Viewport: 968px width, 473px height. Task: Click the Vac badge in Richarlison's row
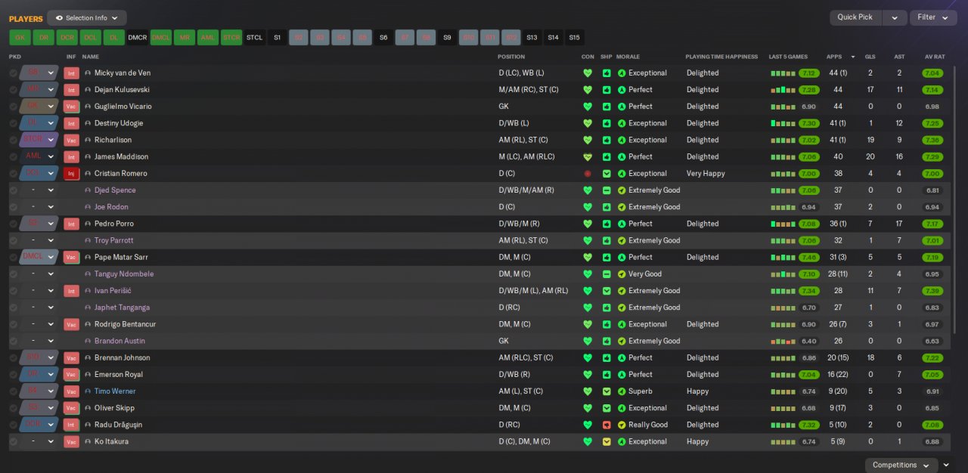[x=71, y=141]
